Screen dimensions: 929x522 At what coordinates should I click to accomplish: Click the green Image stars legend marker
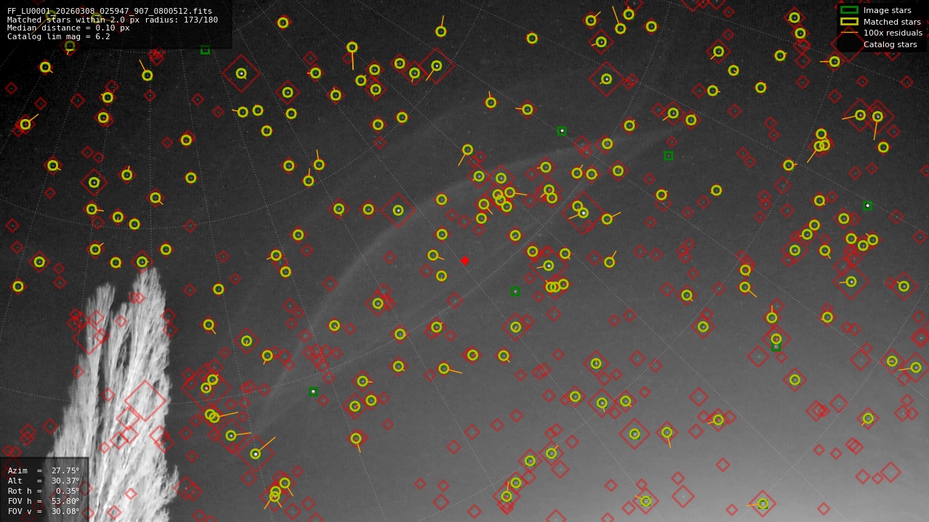(x=849, y=10)
